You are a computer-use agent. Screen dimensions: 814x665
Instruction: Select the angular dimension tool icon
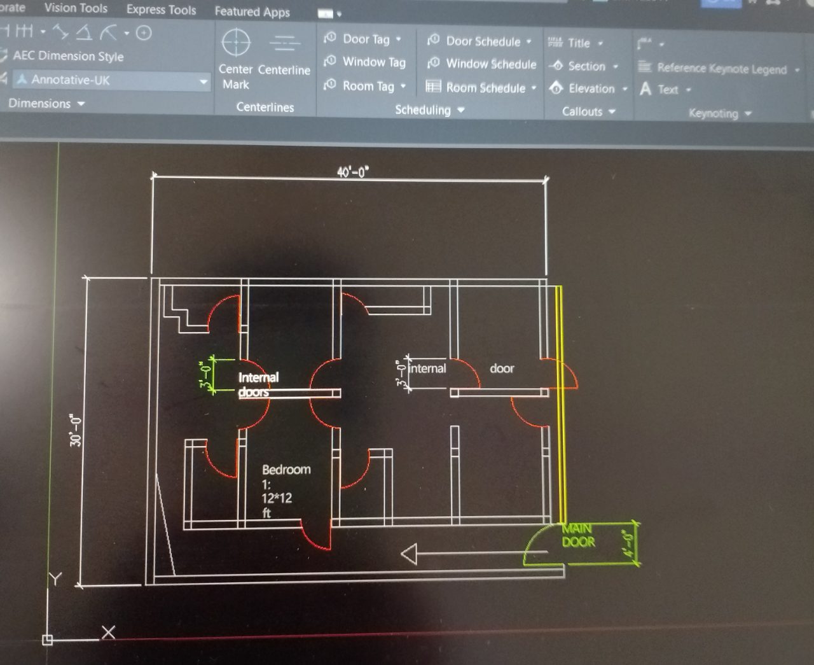pyautogui.click(x=84, y=32)
